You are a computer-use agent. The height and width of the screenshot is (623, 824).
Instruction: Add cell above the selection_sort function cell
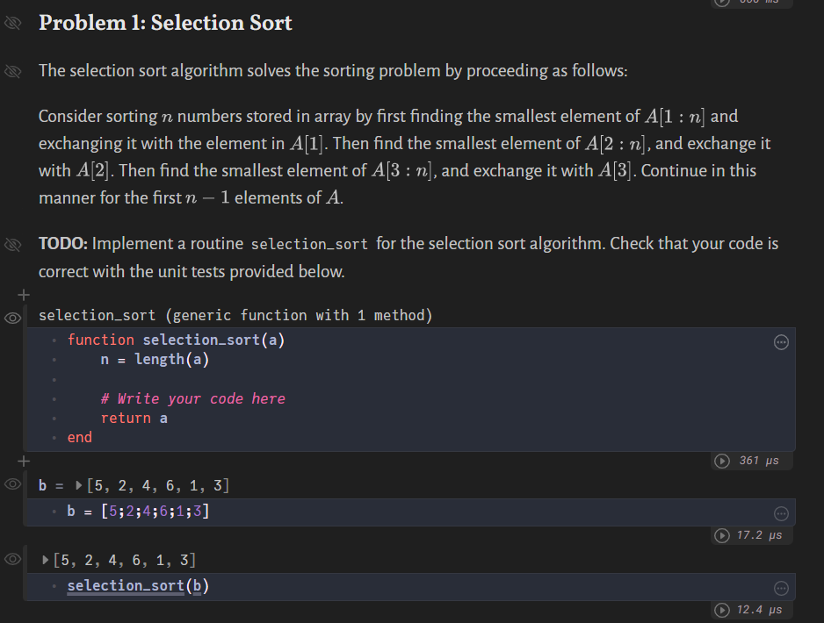pyautogui.click(x=24, y=295)
